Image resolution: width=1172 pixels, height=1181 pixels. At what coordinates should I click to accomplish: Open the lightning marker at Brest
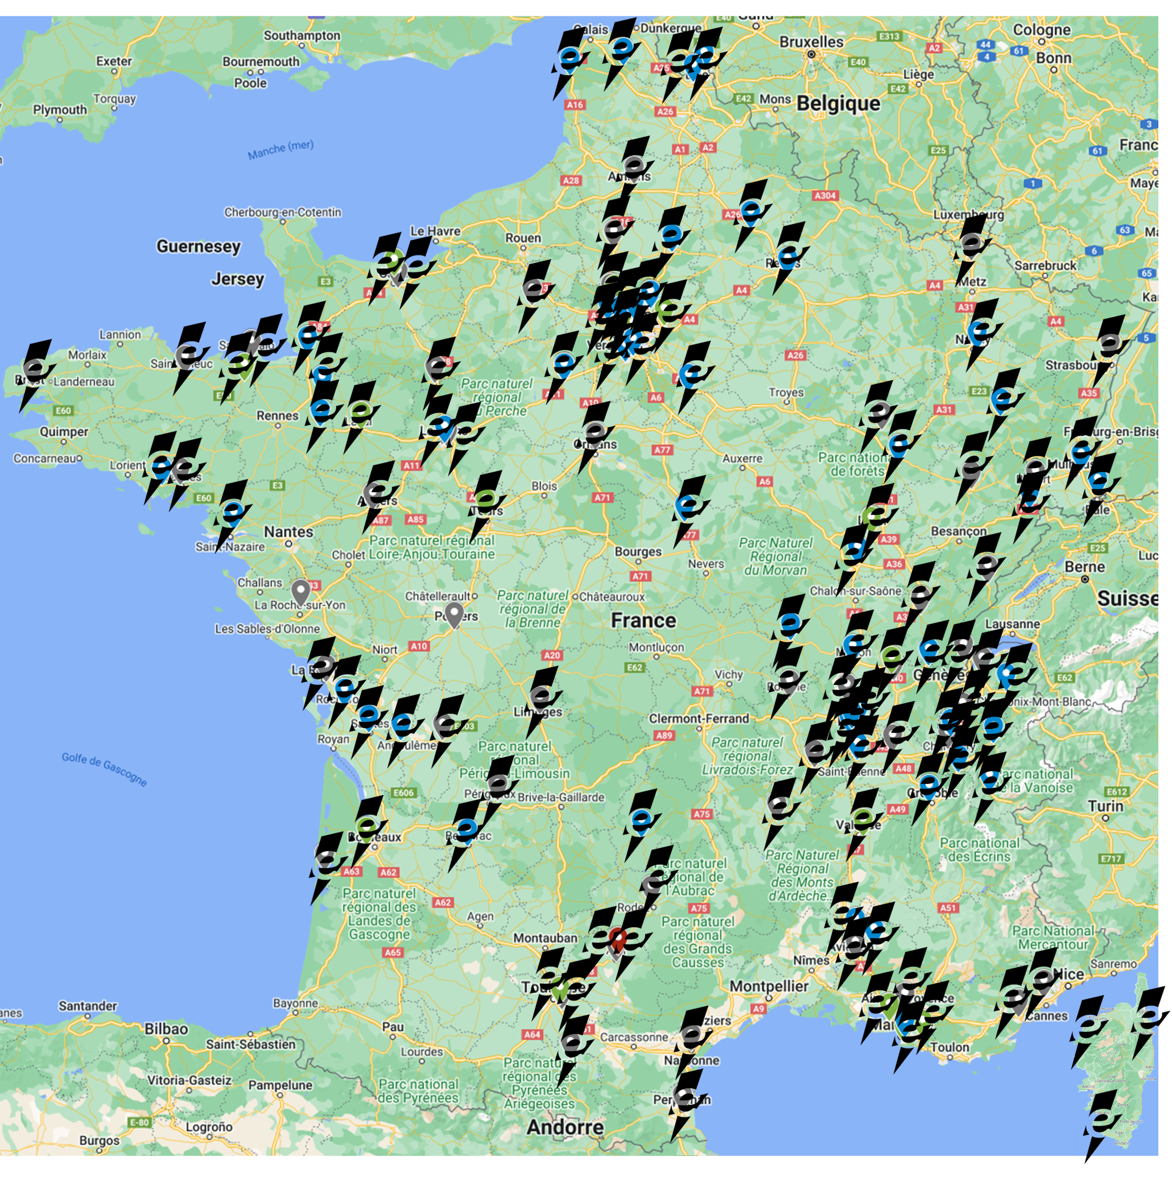[35, 375]
